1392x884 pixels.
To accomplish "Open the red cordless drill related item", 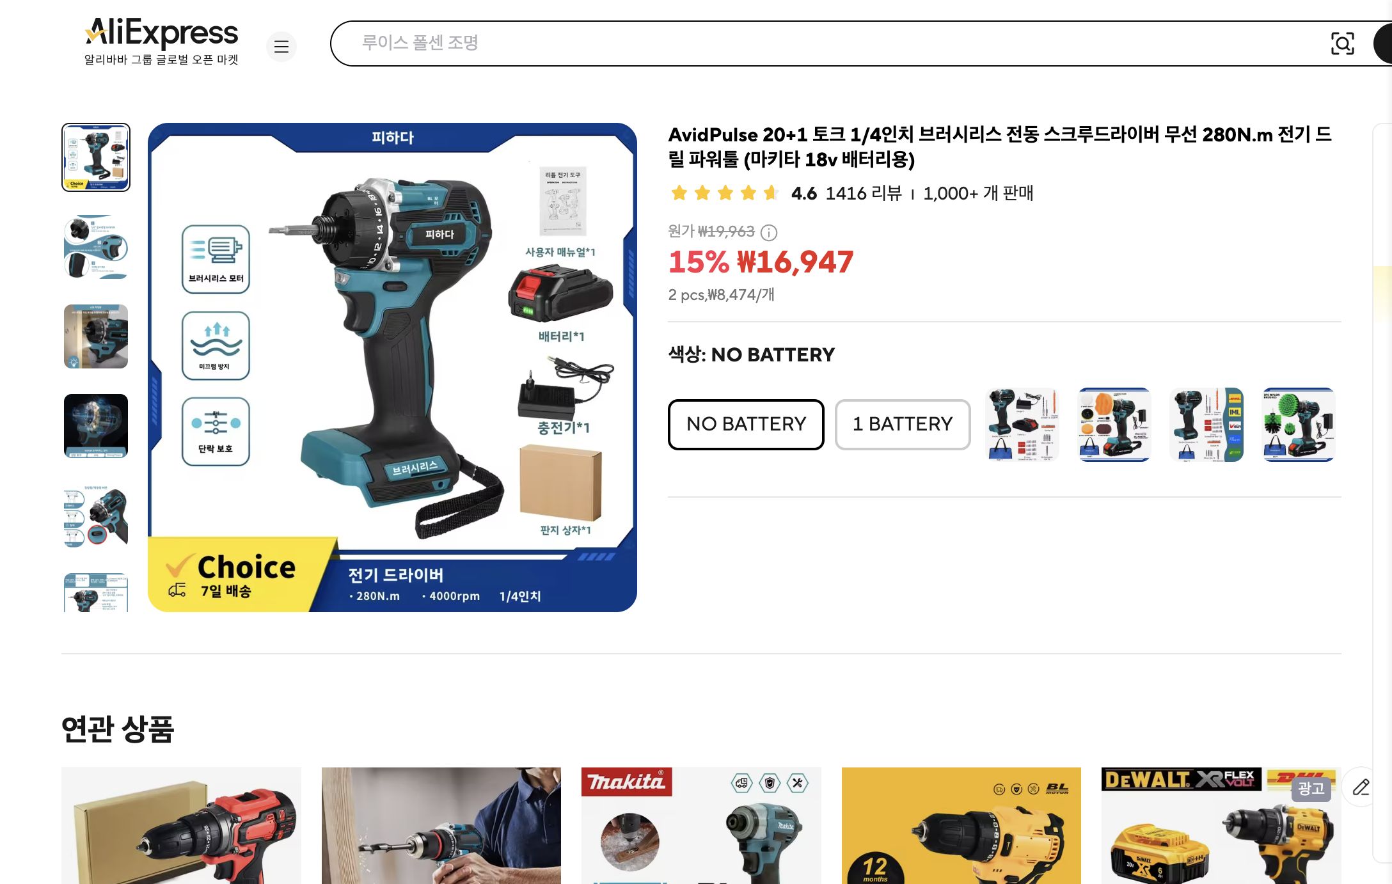I will click(x=181, y=825).
